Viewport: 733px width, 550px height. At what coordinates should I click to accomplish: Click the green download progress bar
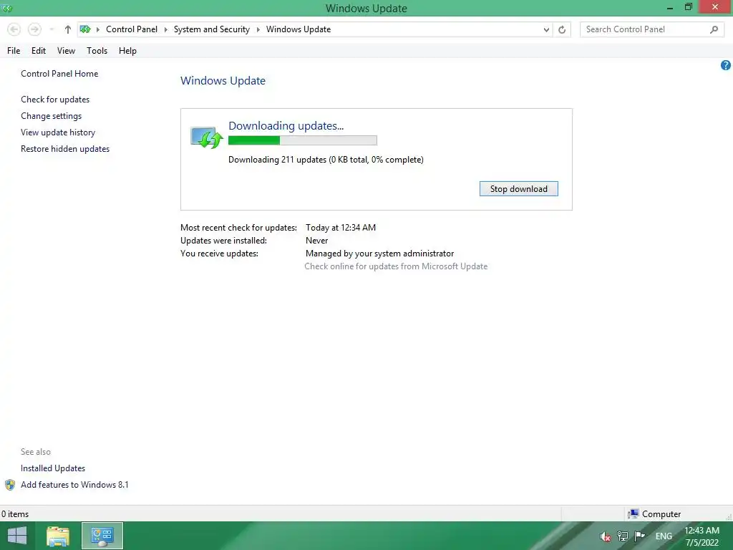coord(303,140)
